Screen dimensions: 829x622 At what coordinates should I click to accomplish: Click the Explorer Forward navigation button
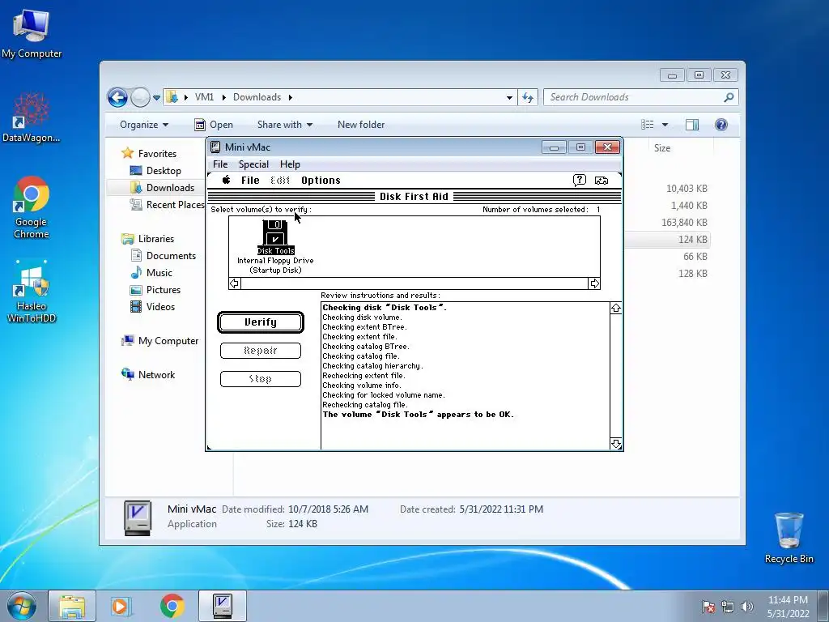pyautogui.click(x=140, y=97)
